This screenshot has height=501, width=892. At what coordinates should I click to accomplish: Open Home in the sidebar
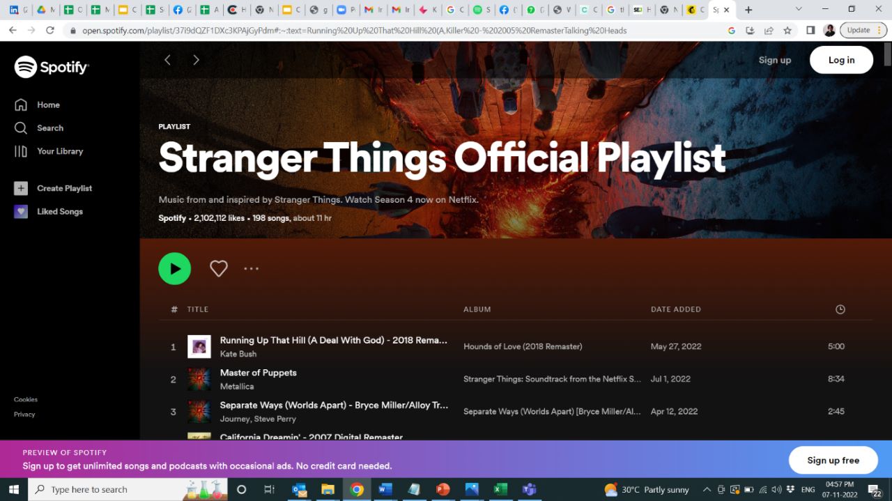(x=37, y=105)
